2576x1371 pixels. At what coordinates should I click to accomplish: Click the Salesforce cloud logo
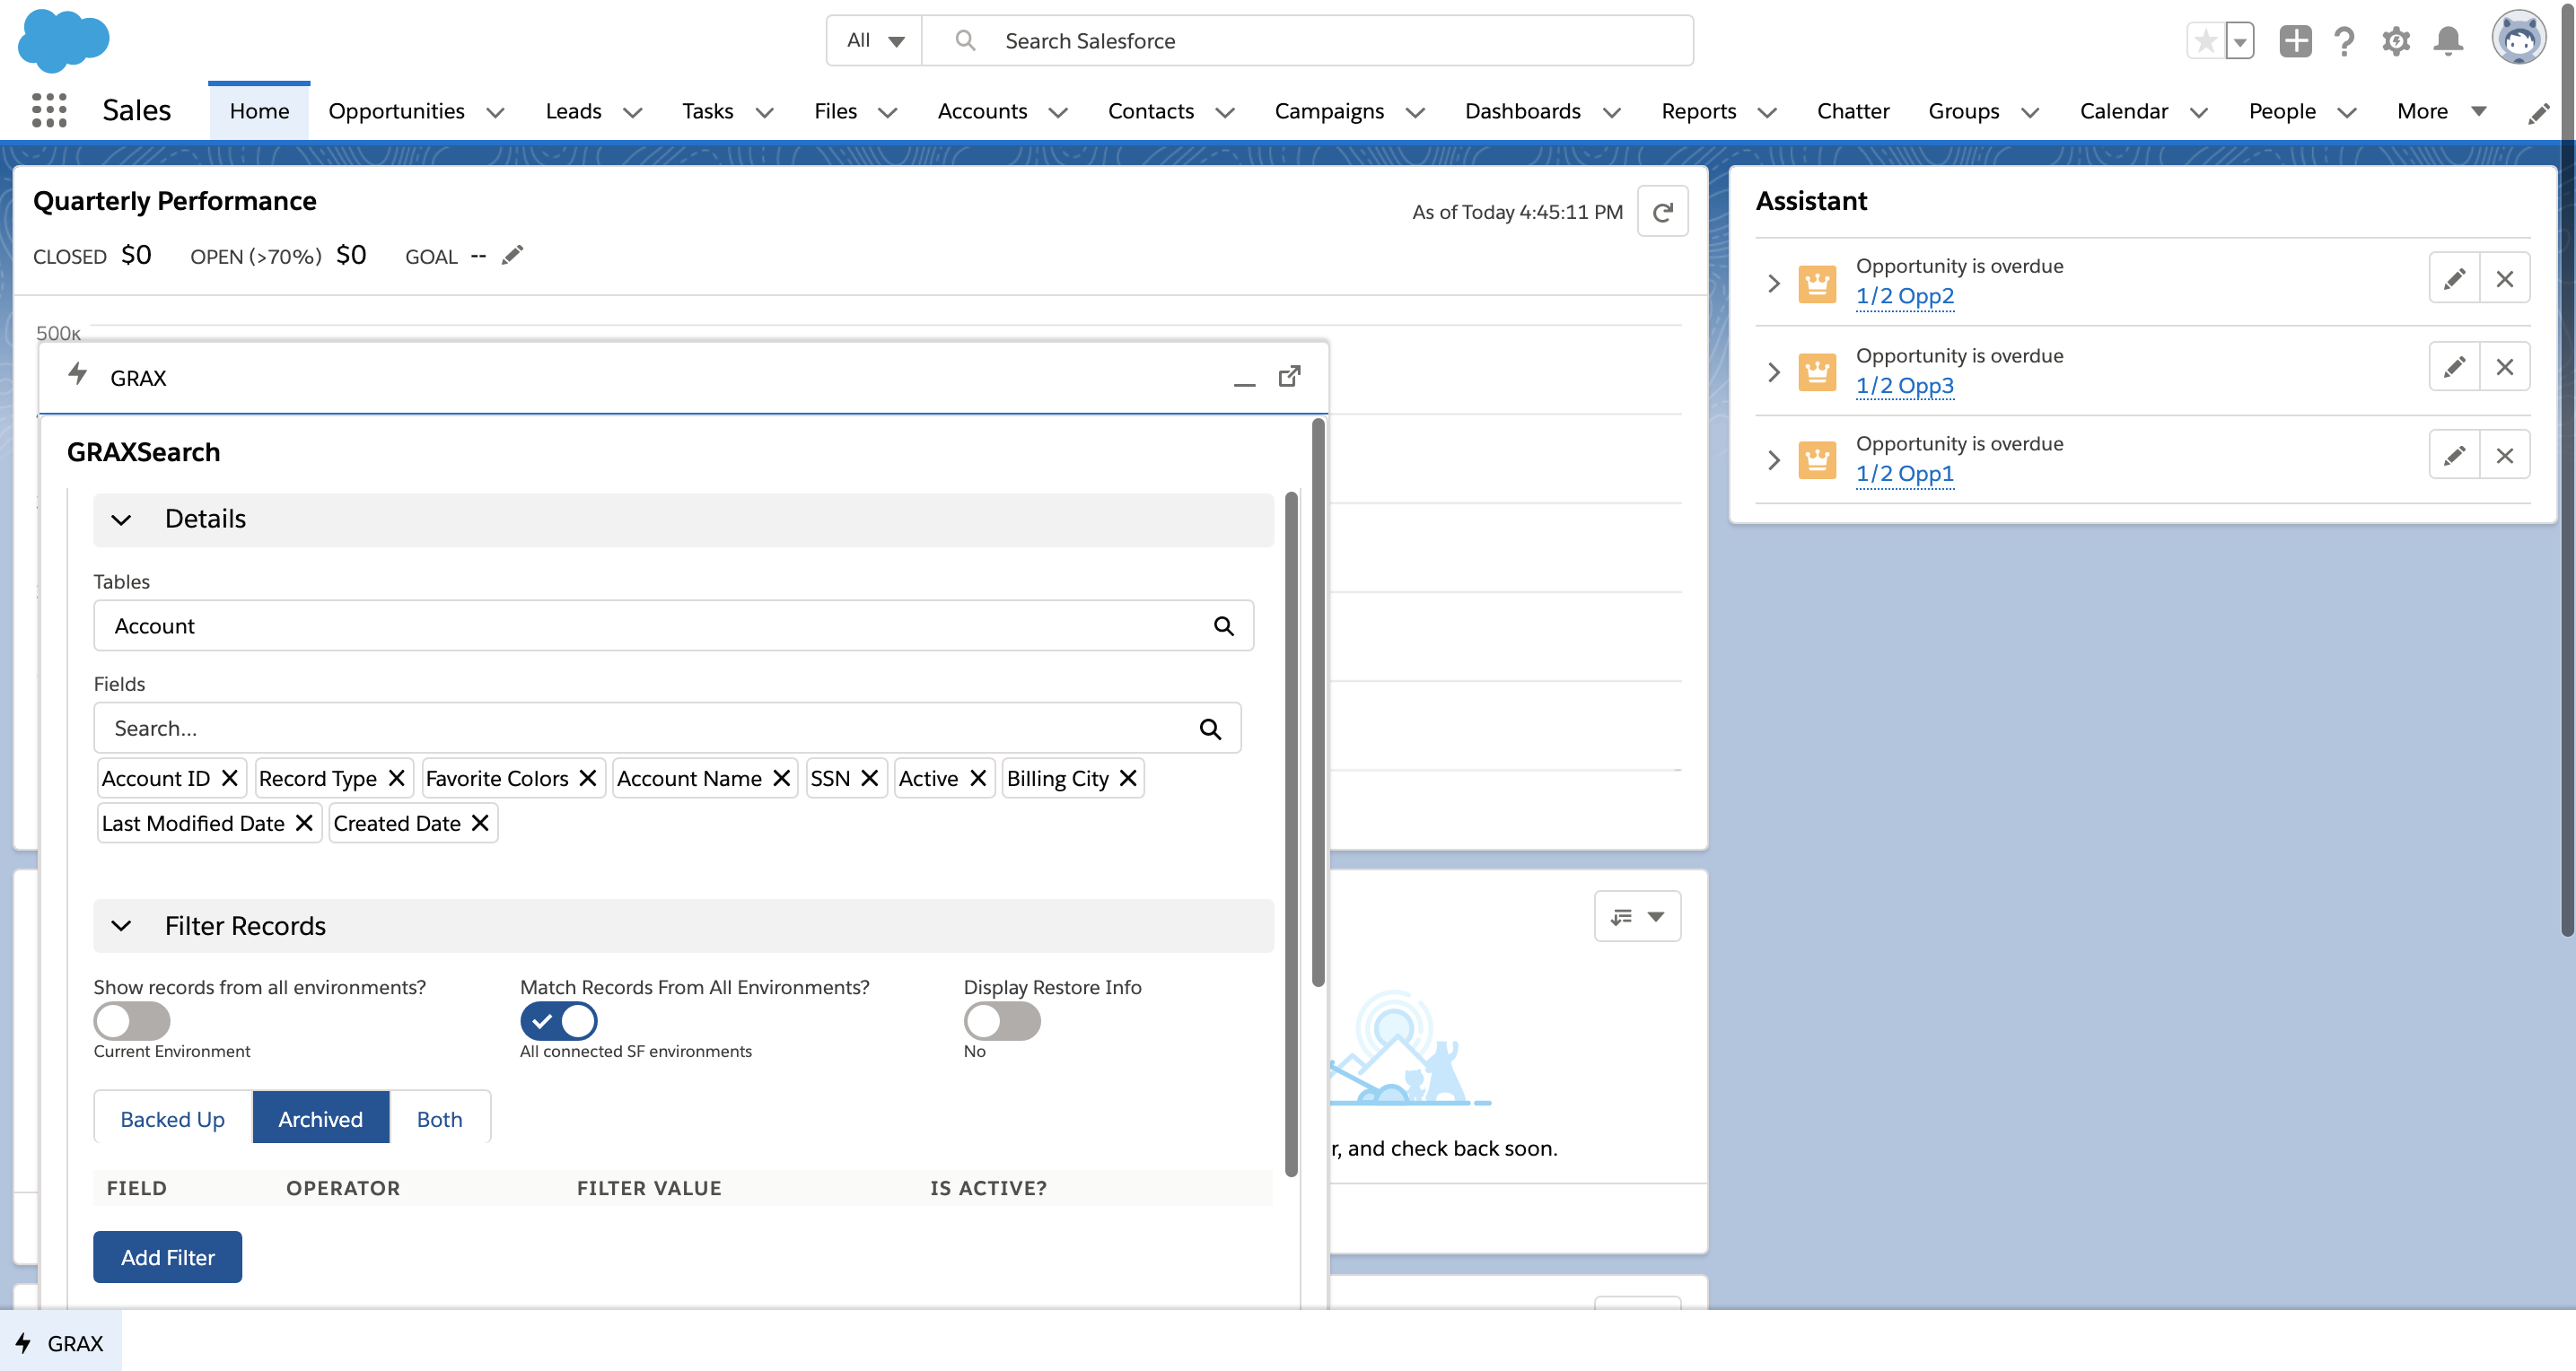tap(63, 41)
